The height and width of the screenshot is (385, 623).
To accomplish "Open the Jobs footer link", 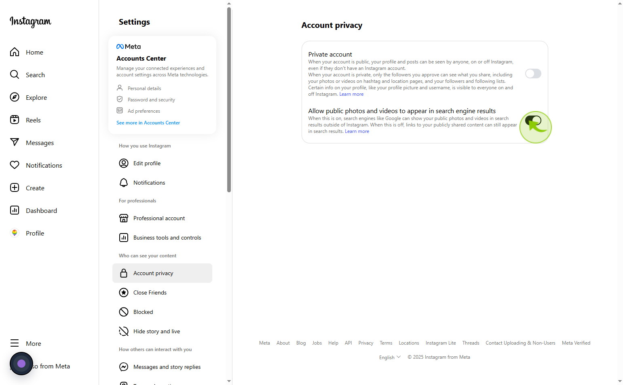I will [x=317, y=343].
